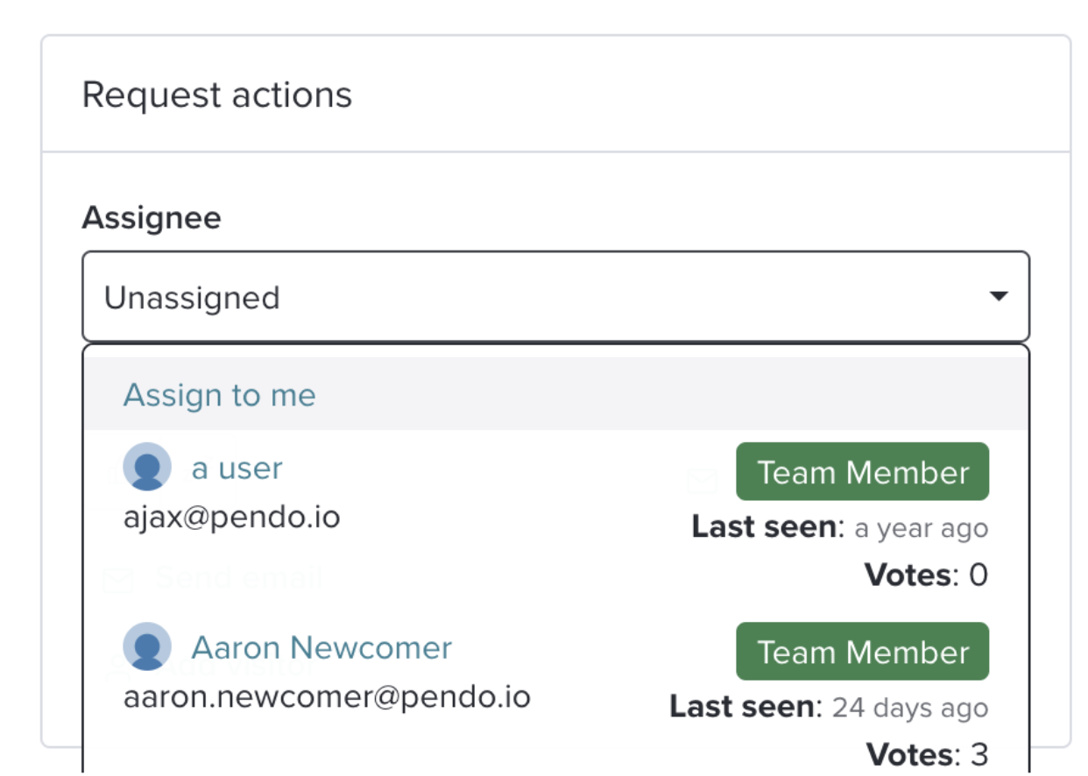Click the faded Send email text
Viewport: 1088px width, 776px height.
239,577
